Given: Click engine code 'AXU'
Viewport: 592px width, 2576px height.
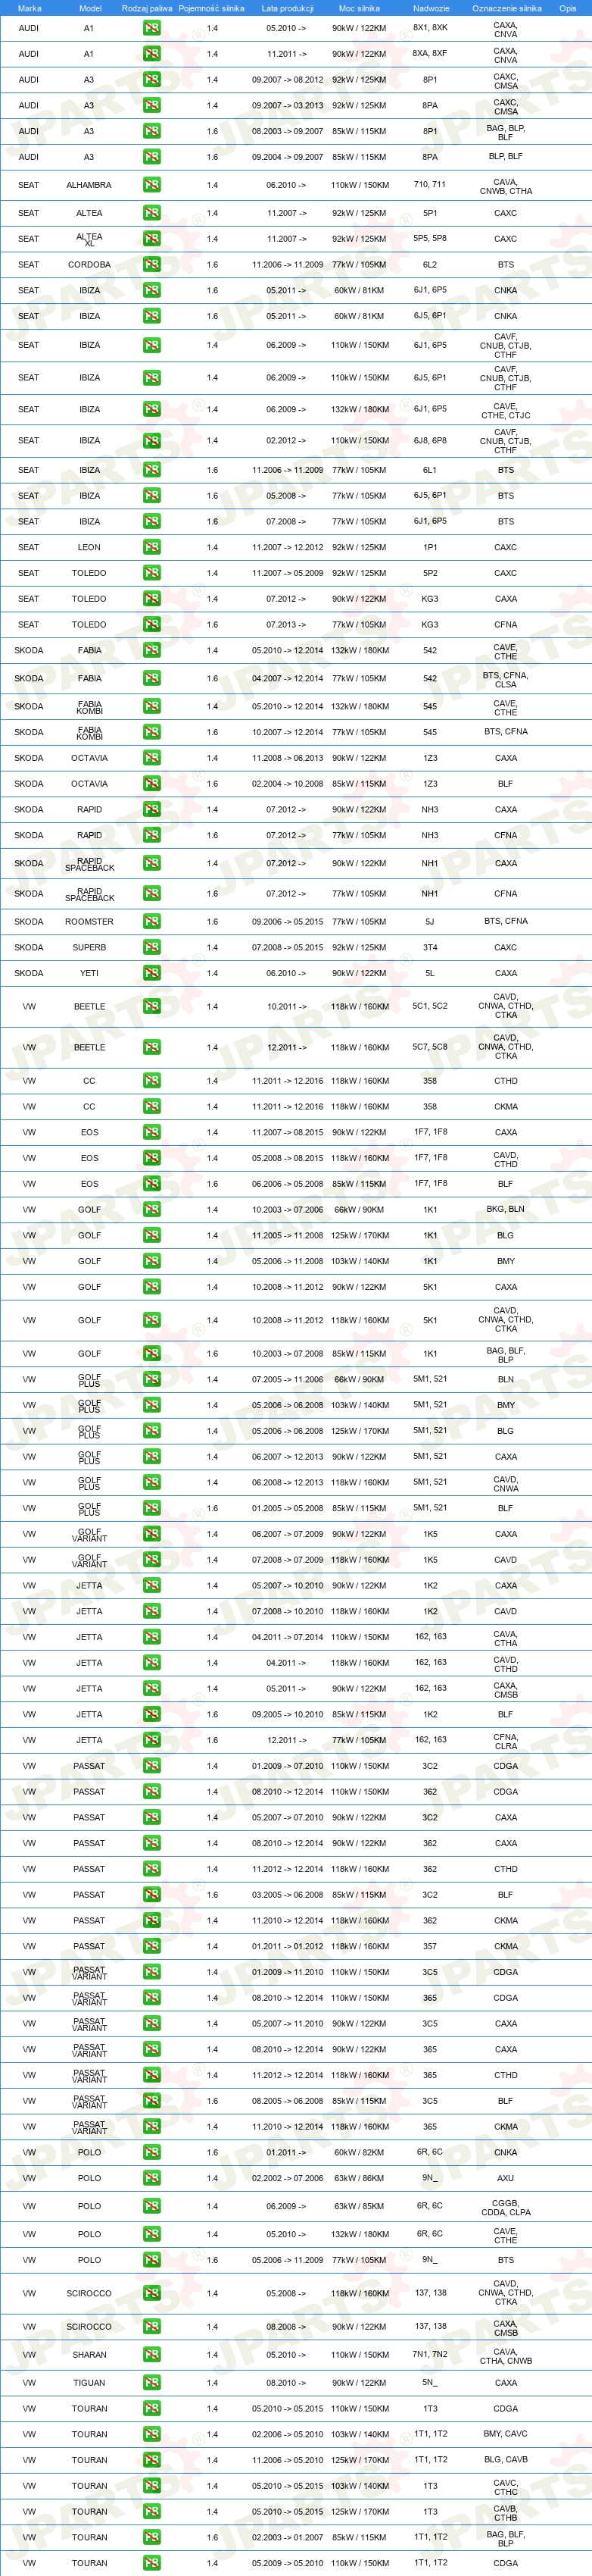Looking at the screenshot, I should (506, 2178).
